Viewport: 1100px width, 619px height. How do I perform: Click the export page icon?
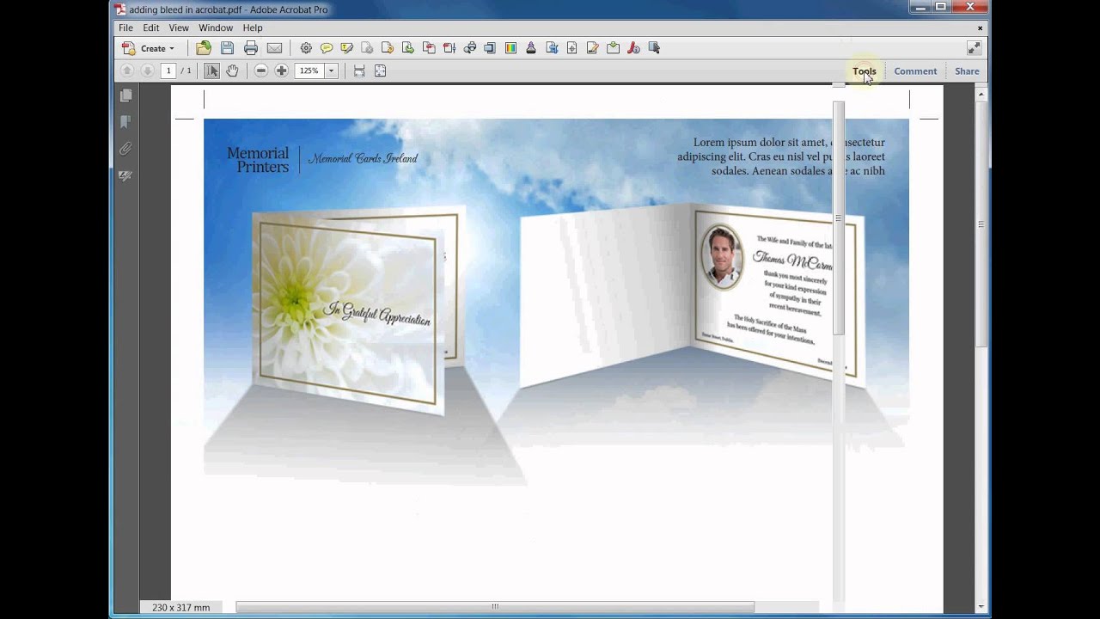[552, 48]
